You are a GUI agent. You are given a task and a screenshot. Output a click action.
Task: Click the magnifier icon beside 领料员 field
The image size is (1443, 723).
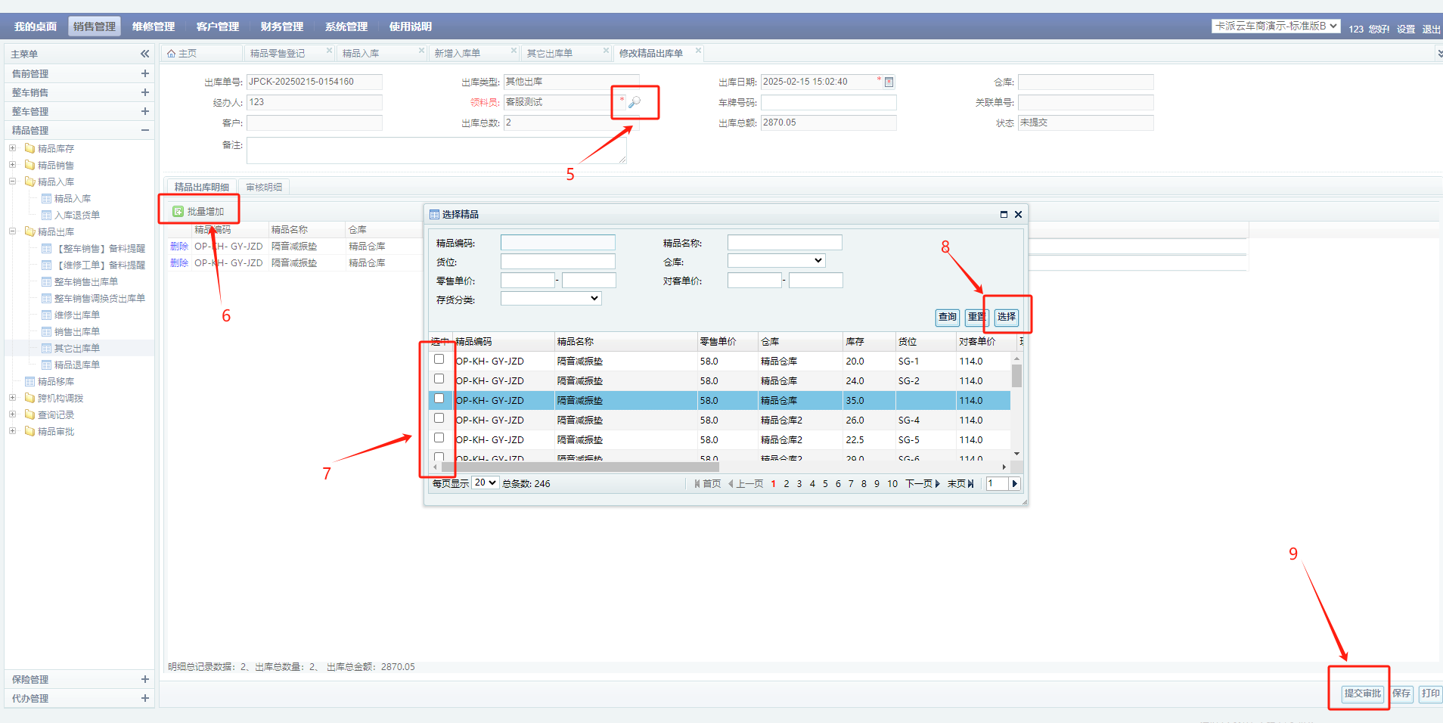tap(635, 102)
